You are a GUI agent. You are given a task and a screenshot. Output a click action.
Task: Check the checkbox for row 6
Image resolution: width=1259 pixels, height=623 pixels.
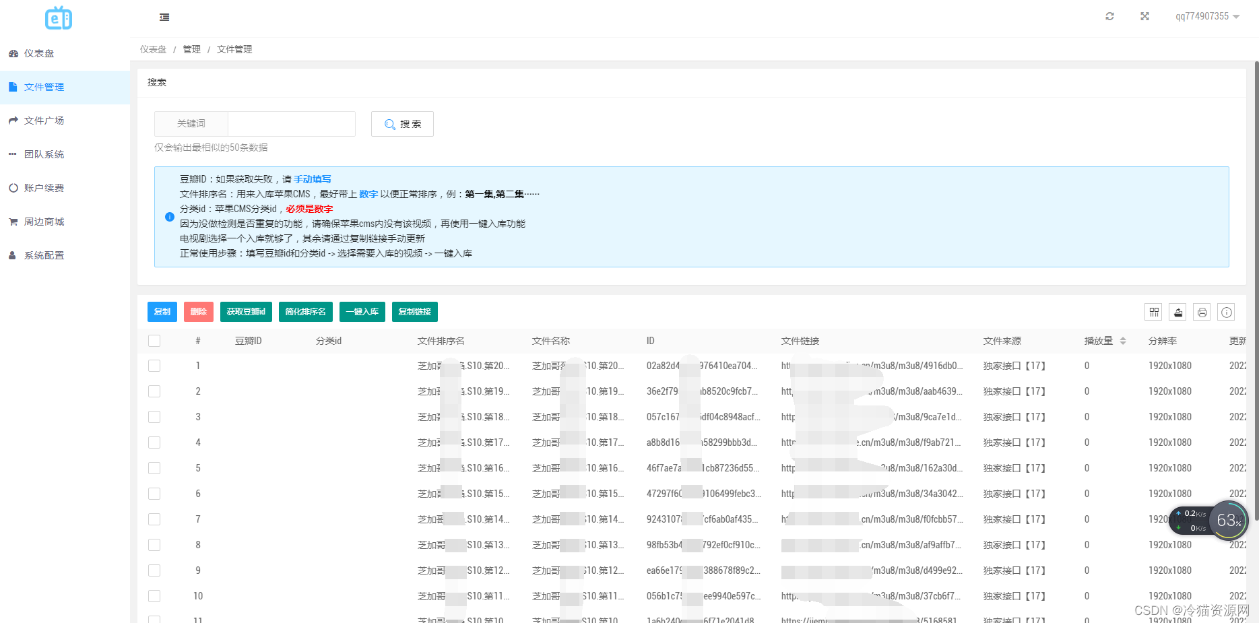point(154,494)
